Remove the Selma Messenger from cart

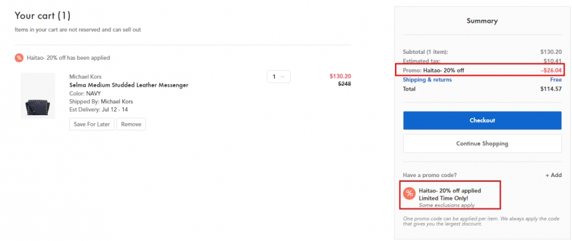coord(131,124)
